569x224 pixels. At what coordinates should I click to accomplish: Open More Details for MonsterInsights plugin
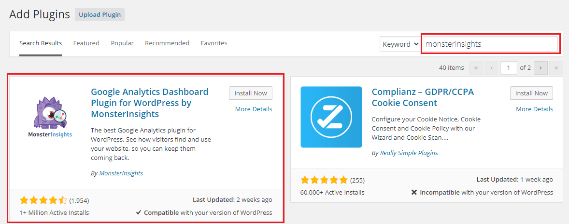[254, 109]
